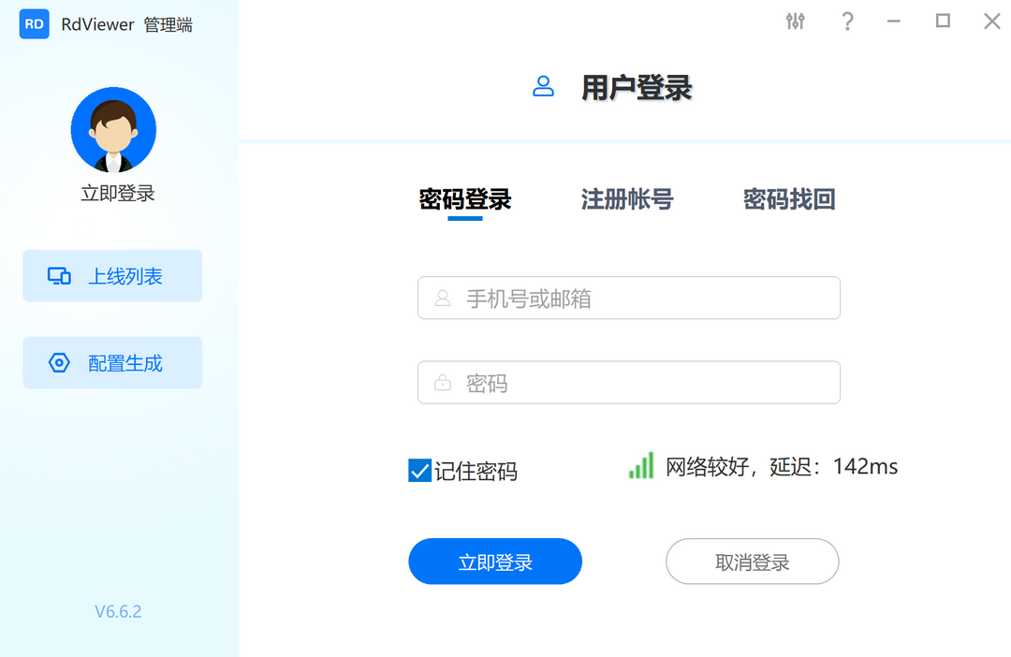Click the RdViewer 管理端 title text
The image size is (1011, 657).
tap(127, 24)
